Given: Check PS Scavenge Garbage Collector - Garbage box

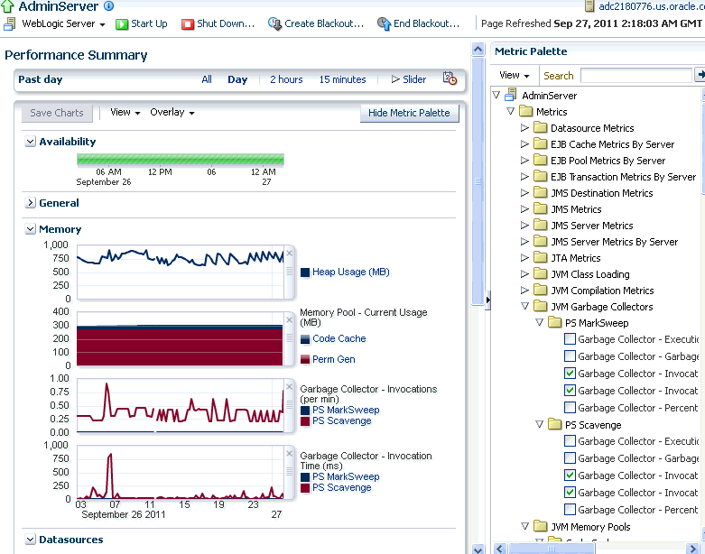Looking at the screenshot, I should pos(570,457).
